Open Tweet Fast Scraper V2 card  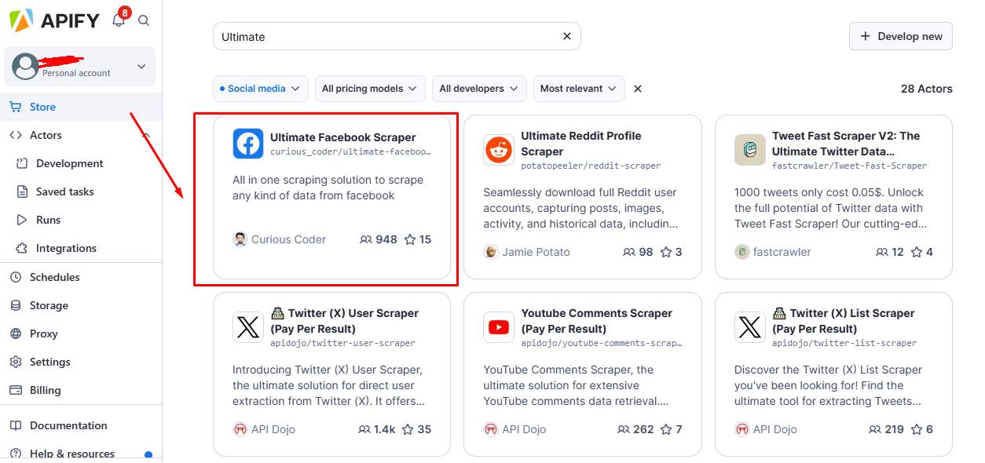(x=833, y=197)
